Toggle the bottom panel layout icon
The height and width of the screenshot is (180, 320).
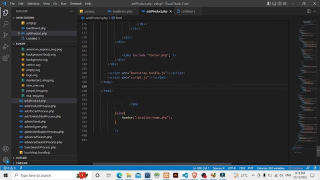274,3
